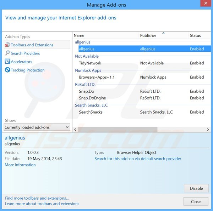
Task: Click the Search Snacks, LLC group header
Action: 91,105
